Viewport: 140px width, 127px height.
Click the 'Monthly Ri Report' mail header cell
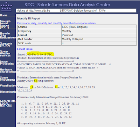click(99, 39)
